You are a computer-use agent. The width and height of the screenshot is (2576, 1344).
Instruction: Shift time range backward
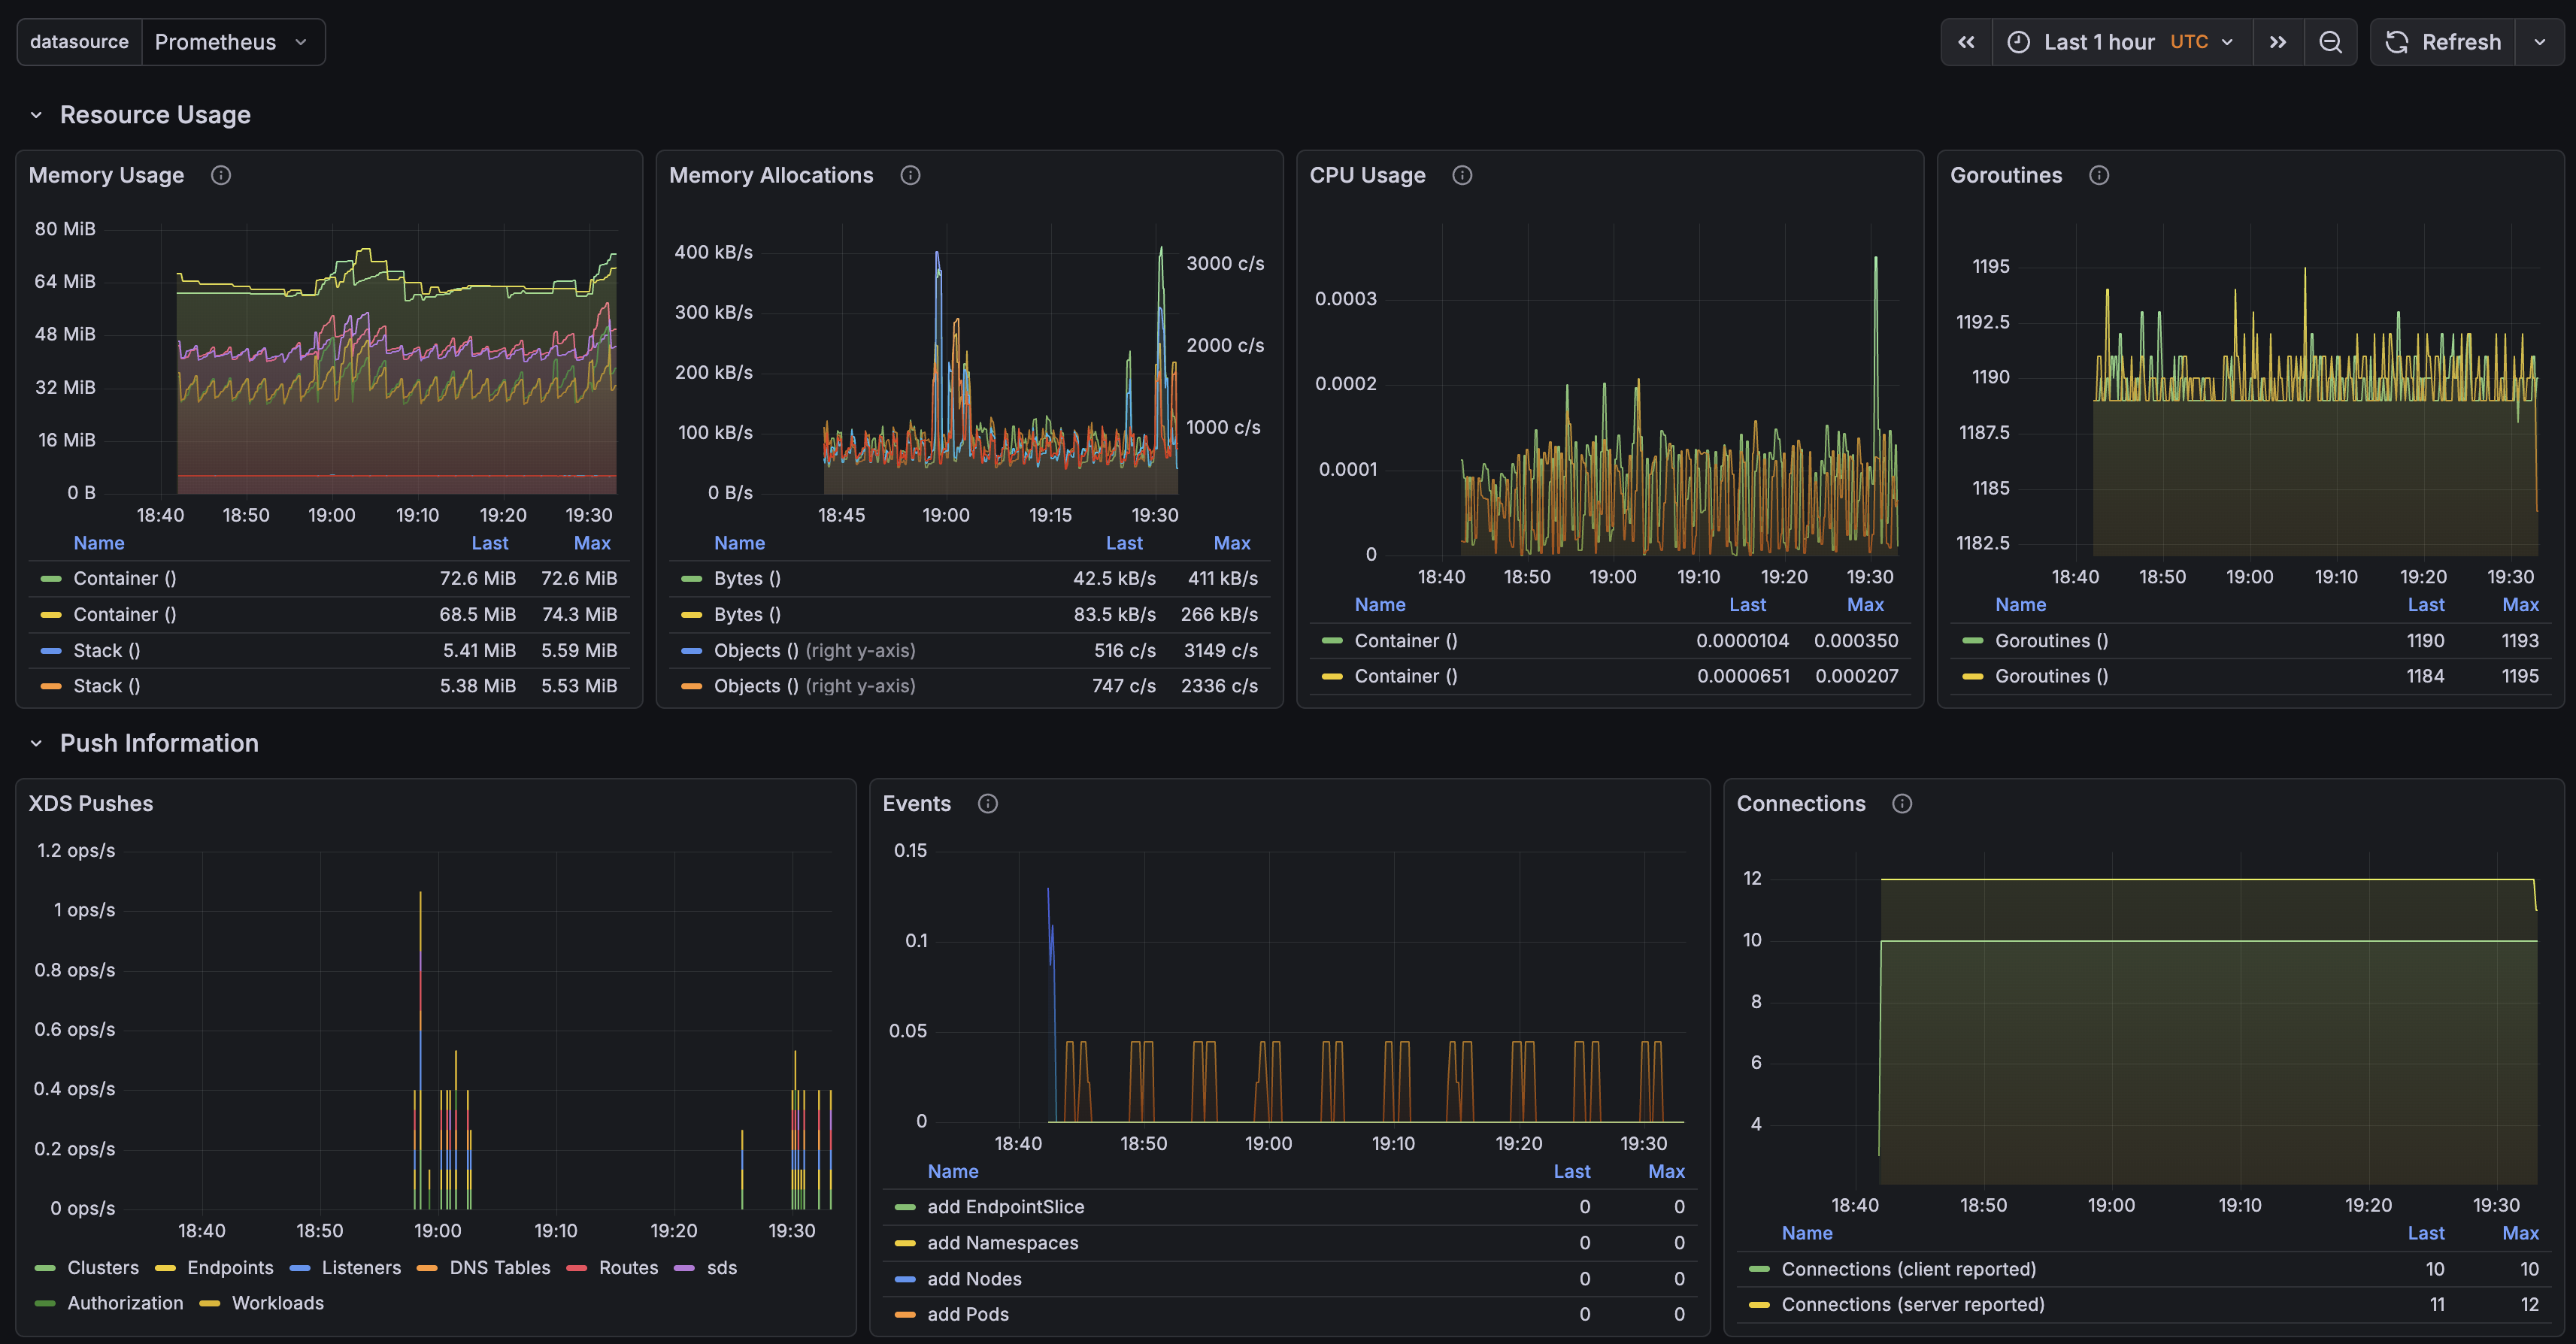[x=1966, y=42]
